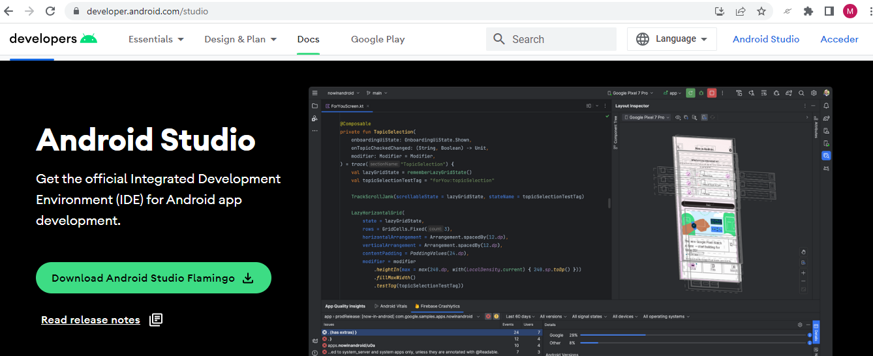Select App Quality Insights tab
The image size is (873, 356).
pyautogui.click(x=345, y=306)
